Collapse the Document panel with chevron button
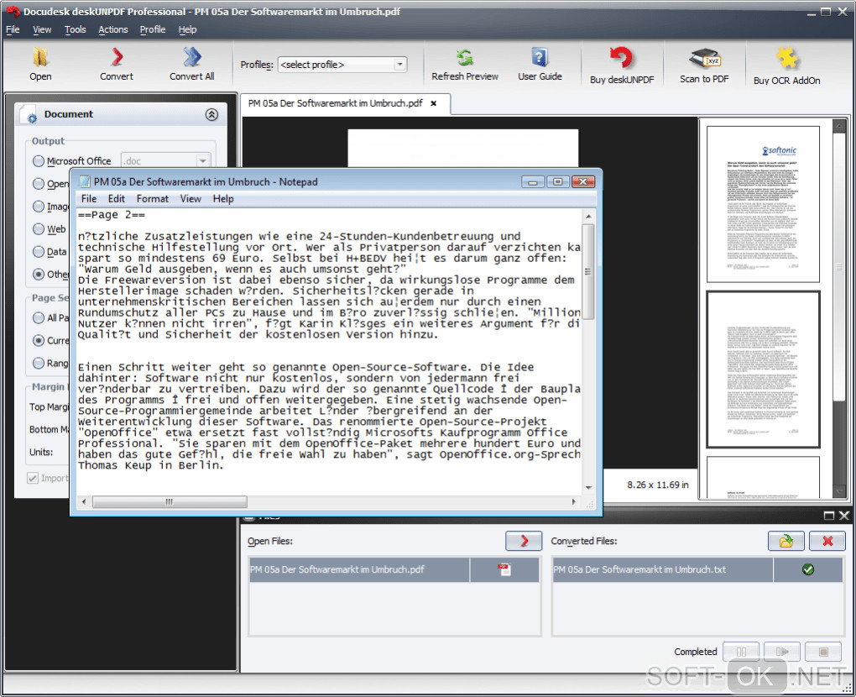 pyautogui.click(x=211, y=114)
